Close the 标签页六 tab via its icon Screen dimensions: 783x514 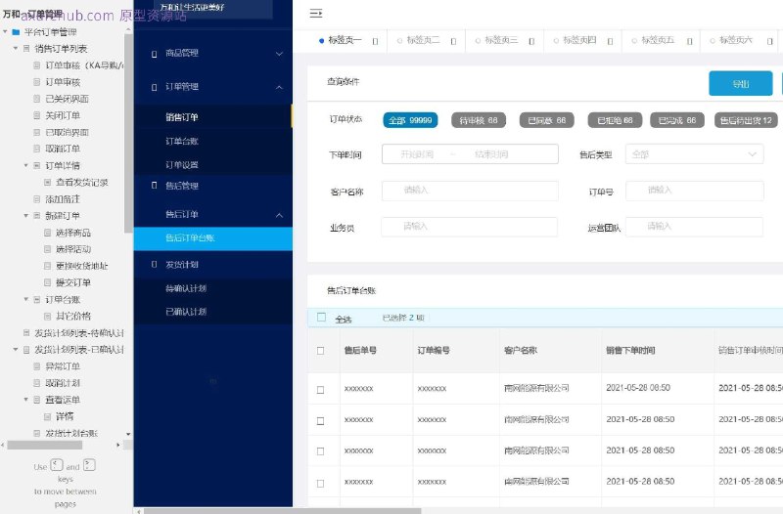pos(769,41)
